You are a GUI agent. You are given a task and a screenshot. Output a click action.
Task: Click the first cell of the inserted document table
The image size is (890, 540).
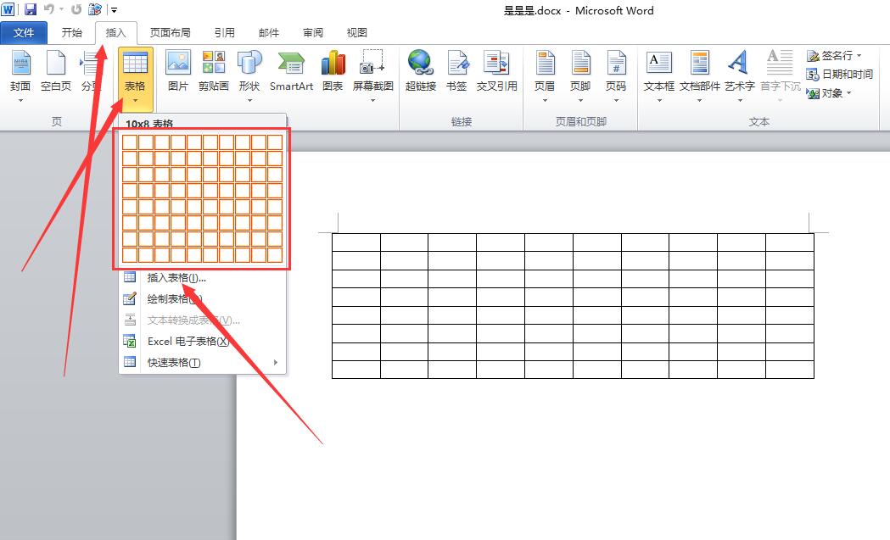click(x=355, y=242)
